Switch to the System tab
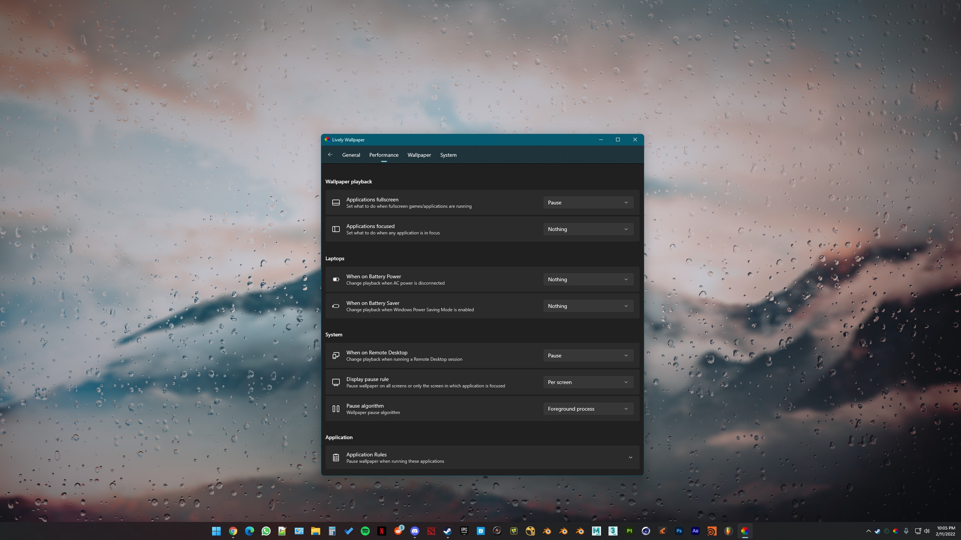 point(448,154)
